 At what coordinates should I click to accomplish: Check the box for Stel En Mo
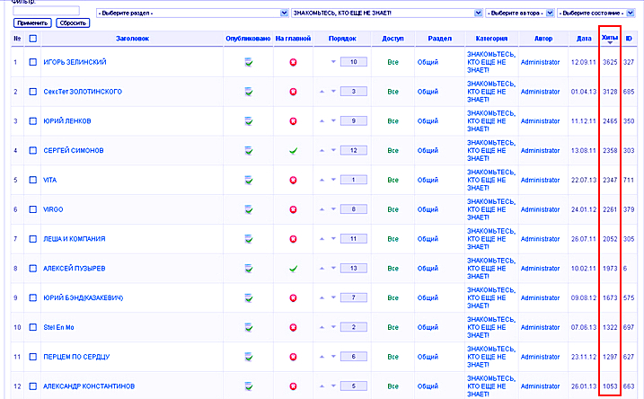click(x=33, y=327)
